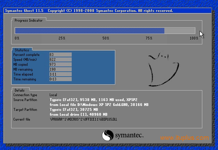This screenshot has height=150, width=218.
Task: Click the 'MB copied' label
Action: (21, 64)
